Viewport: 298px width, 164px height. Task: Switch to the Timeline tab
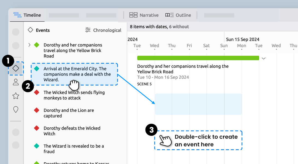tap(27, 15)
